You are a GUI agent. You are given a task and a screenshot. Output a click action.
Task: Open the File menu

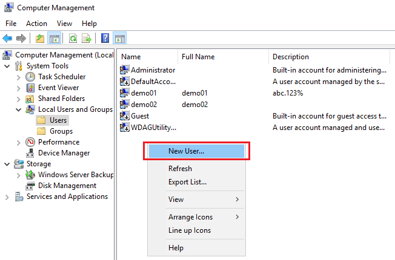click(x=11, y=24)
